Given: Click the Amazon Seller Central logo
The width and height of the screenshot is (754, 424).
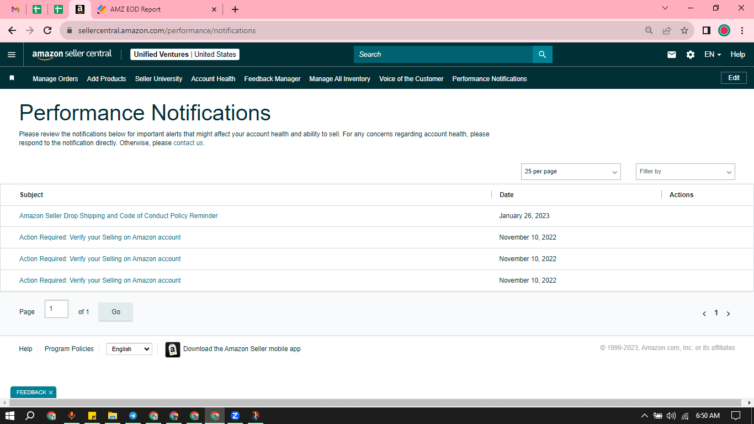Looking at the screenshot, I should [x=72, y=54].
